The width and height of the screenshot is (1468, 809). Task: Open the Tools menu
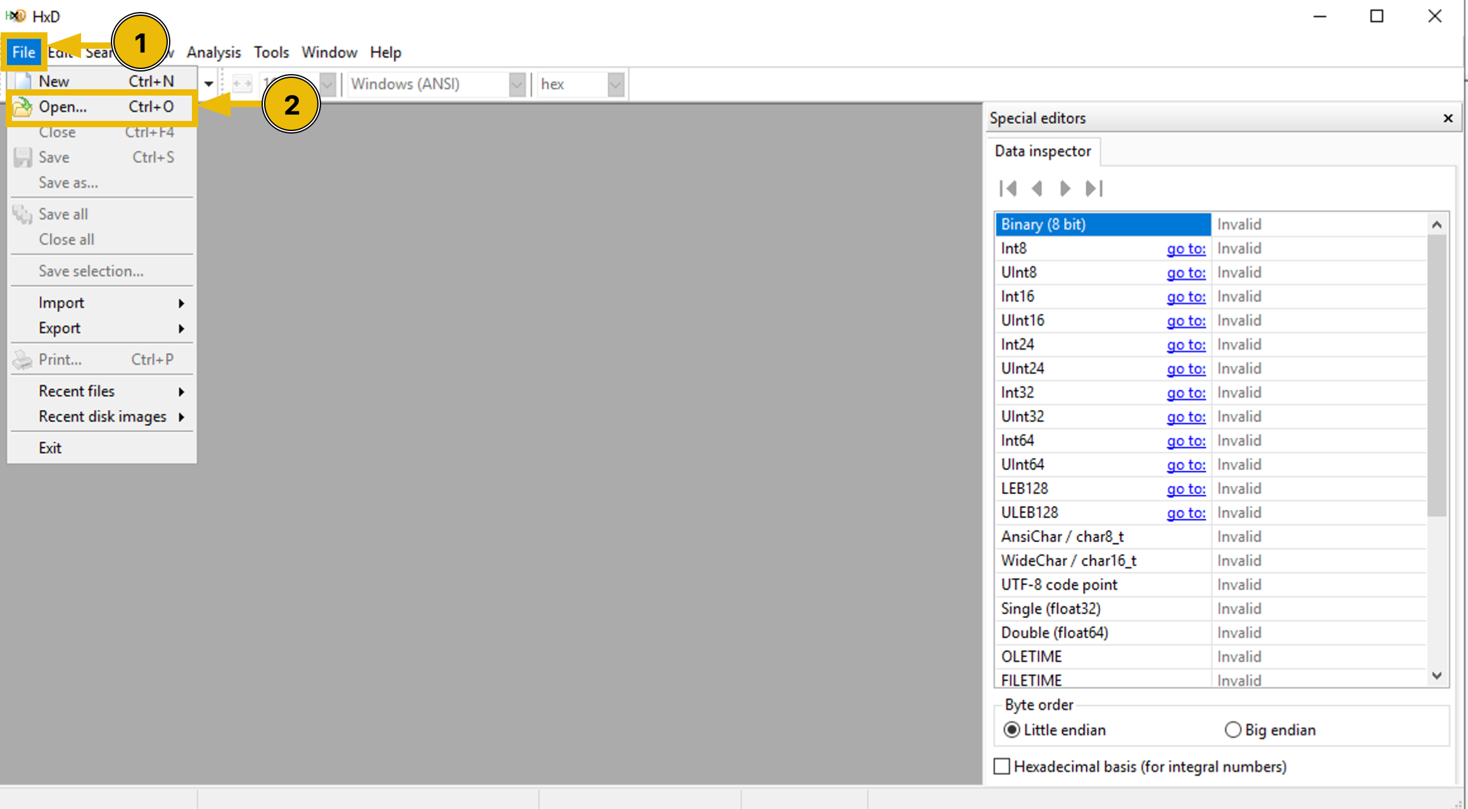click(x=271, y=53)
